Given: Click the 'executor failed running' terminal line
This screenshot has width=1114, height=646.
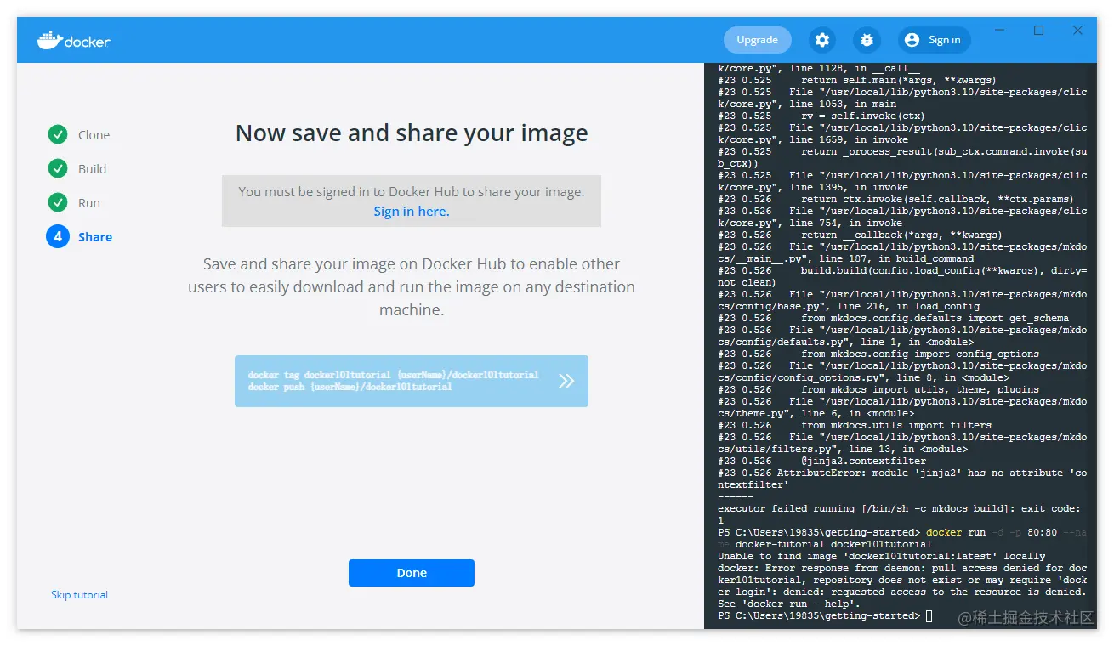Looking at the screenshot, I should tap(899, 514).
